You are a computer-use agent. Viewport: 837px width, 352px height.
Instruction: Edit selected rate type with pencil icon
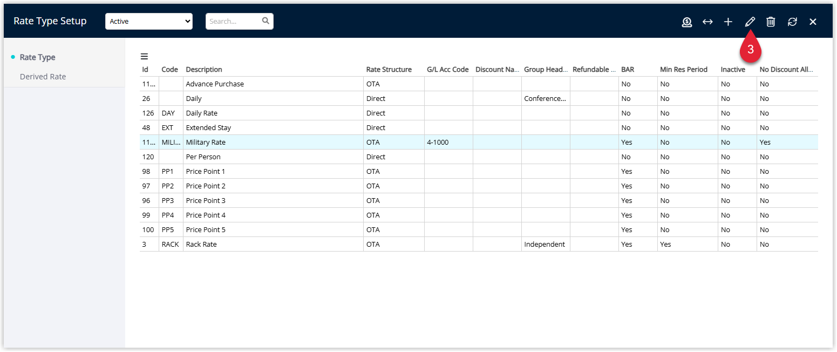[750, 22]
